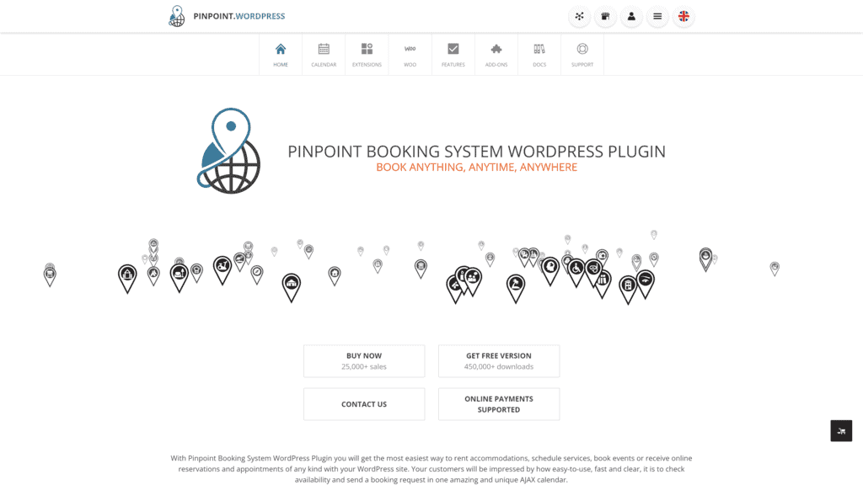
Task: Open the Extensions tab
Action: coord(367,55)
